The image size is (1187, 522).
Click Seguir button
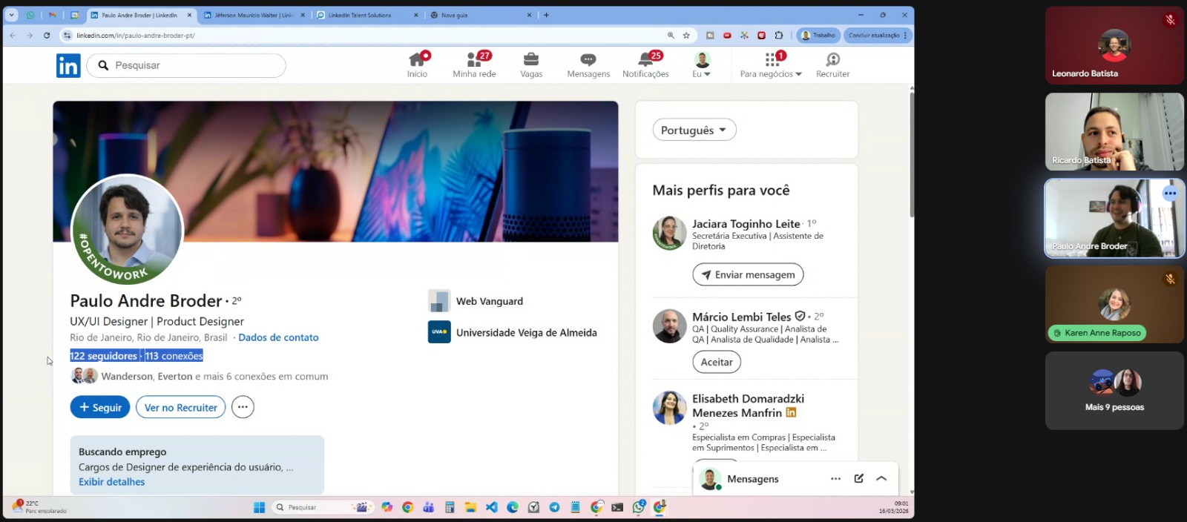coord(100,407)
